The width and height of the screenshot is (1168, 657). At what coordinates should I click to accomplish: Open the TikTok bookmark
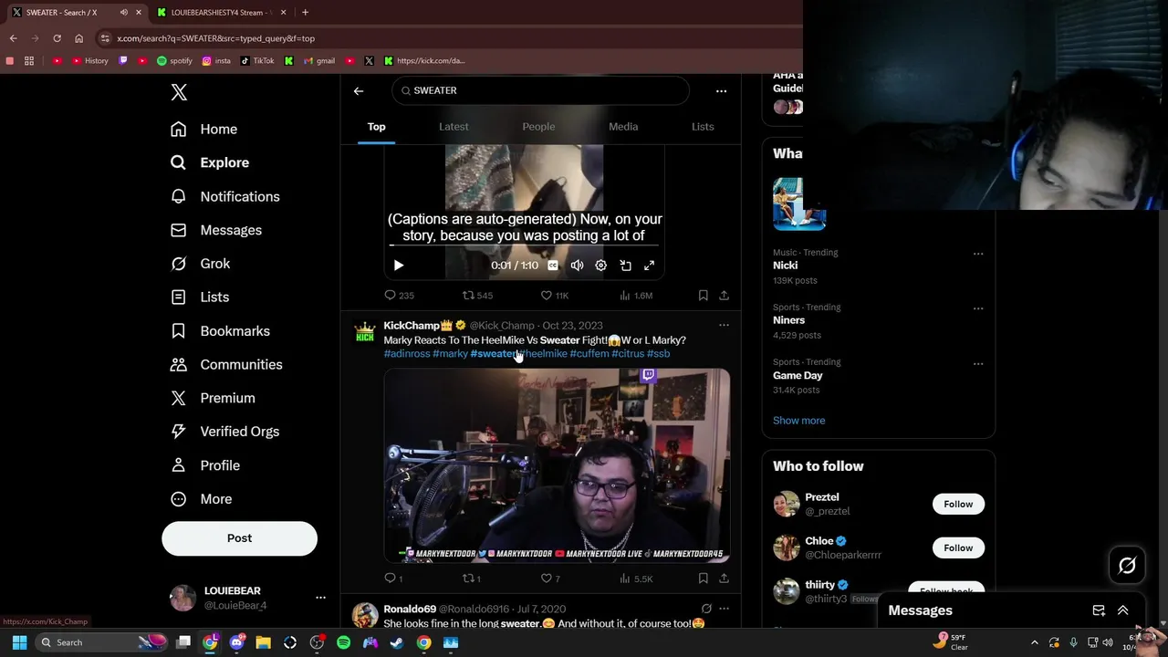(x=257, y=61)
